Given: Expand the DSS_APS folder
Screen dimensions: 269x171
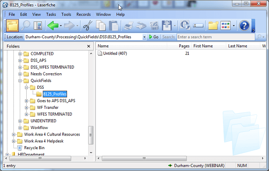Looking at the screenshot, I should pyautogui.click(x=20, y=60).
